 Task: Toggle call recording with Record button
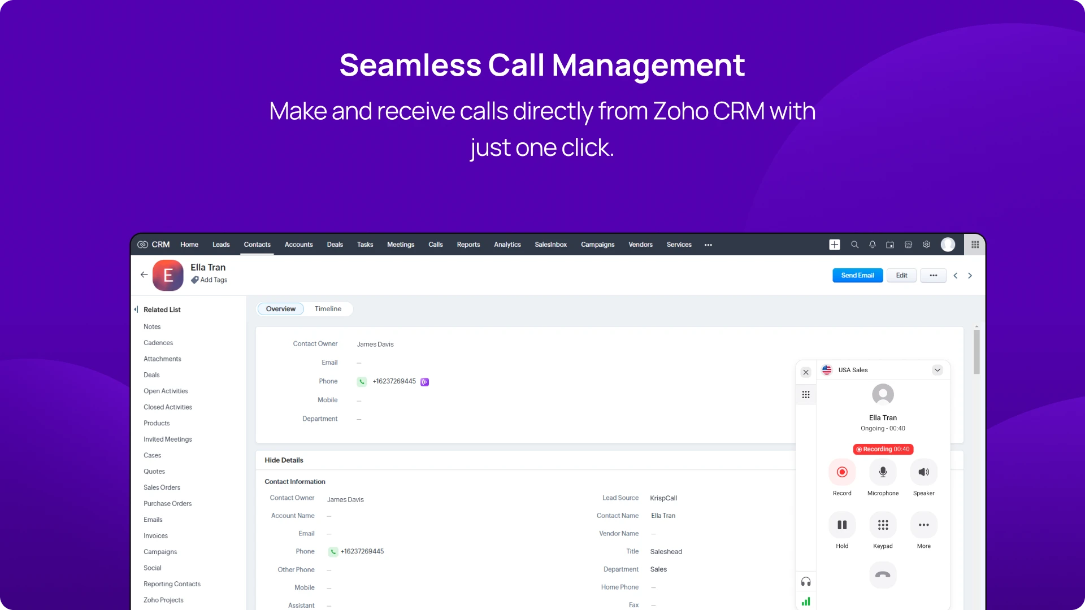point(842,472)
